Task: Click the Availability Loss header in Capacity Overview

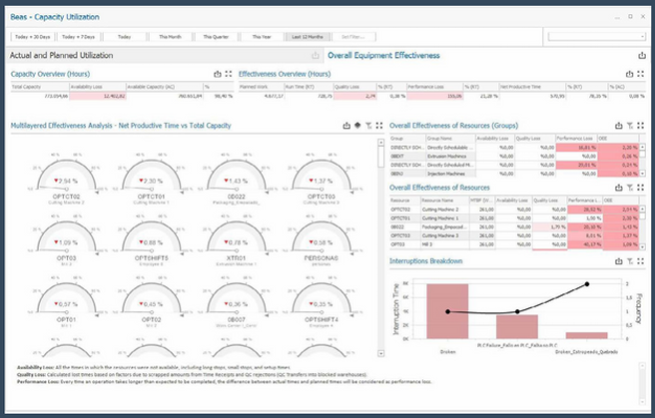Action: click(x=97, y=87)
